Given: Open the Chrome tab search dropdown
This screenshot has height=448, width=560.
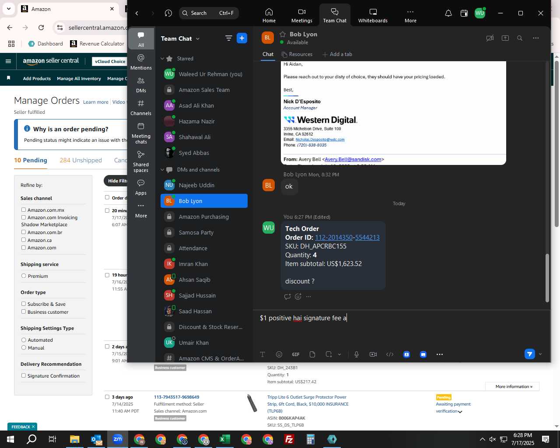Looking at the screenshot, I should (x=9, y=9).
